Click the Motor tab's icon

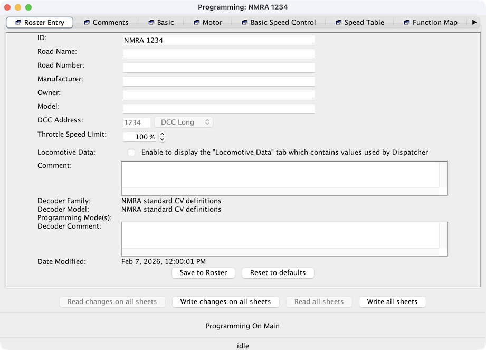(x=196, y=23)
